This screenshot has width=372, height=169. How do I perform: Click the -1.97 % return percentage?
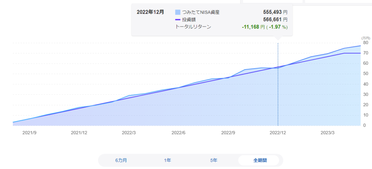point(278,27)
